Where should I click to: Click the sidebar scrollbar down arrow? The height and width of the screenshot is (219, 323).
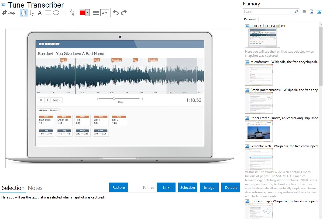click(321, 217)
